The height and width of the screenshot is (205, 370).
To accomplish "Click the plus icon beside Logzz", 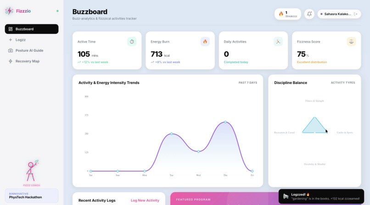I will [x=11, y=40].
